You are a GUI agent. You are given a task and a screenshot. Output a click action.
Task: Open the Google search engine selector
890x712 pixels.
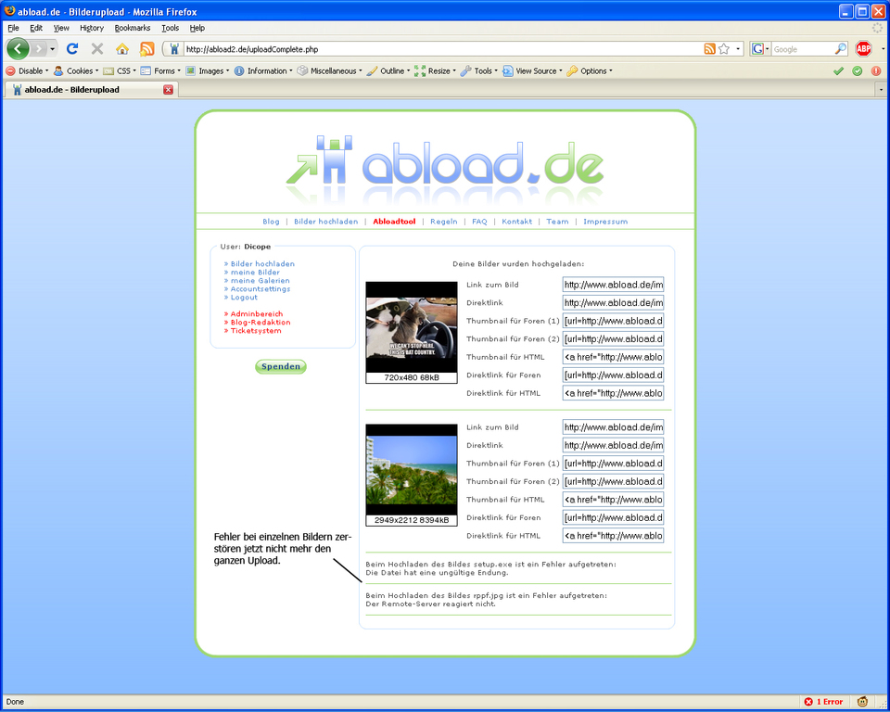click(x=760, y=49)
